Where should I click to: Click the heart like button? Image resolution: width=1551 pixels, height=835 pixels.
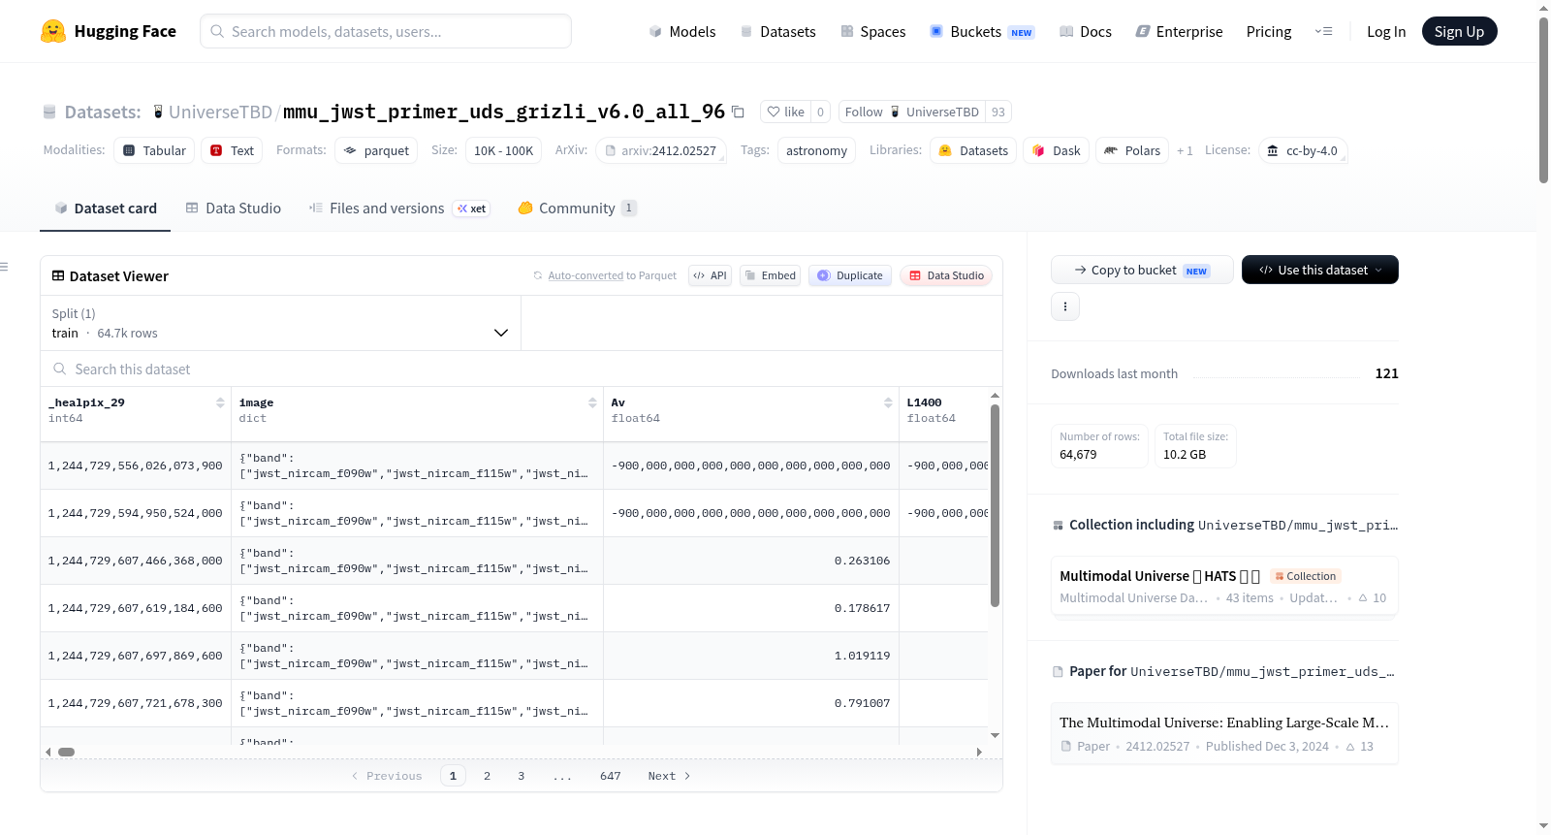click(x=785, y=112)
